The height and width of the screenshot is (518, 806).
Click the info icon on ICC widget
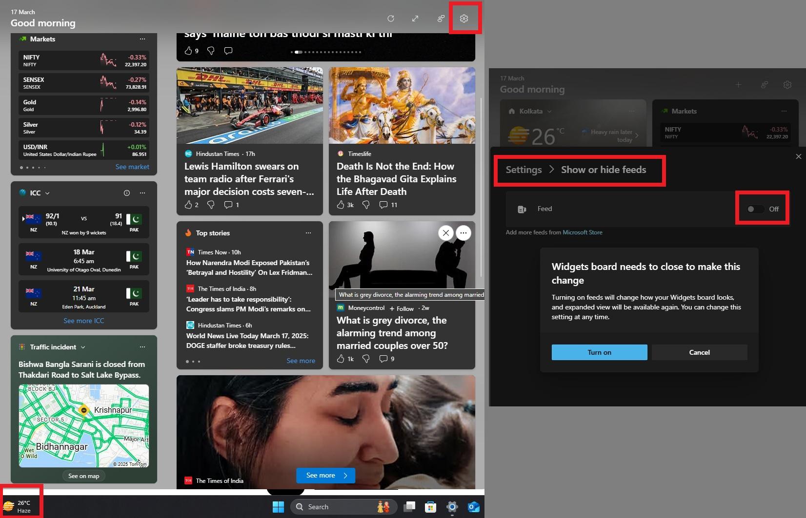127,193
